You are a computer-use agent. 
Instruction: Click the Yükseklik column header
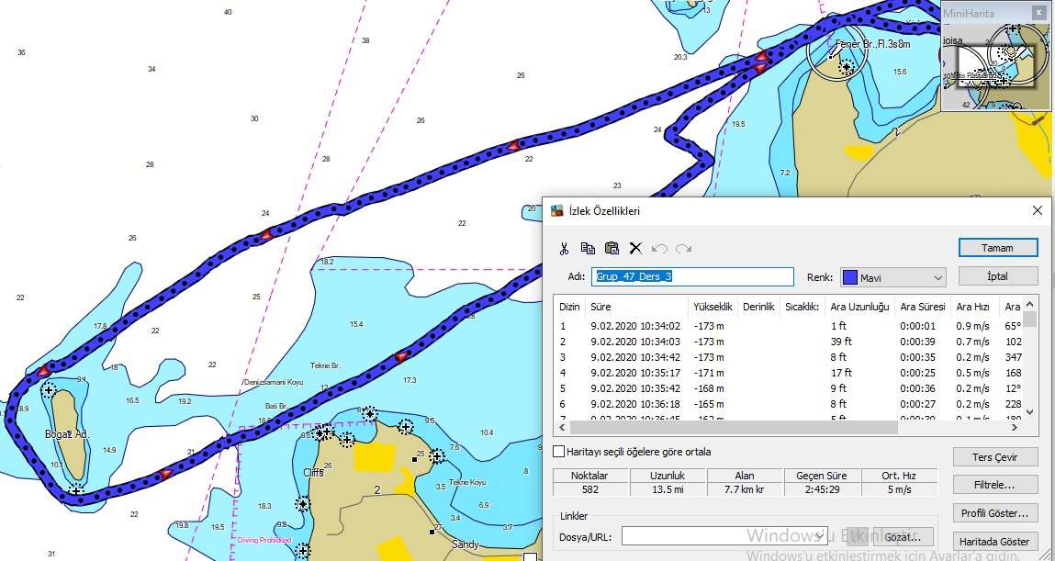pos(713,307)
